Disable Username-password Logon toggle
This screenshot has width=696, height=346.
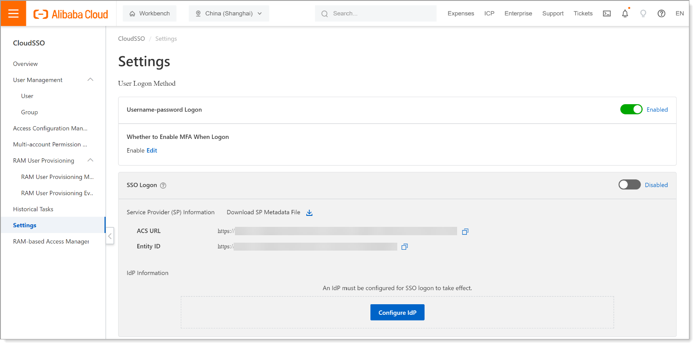(x=631, y=109)
